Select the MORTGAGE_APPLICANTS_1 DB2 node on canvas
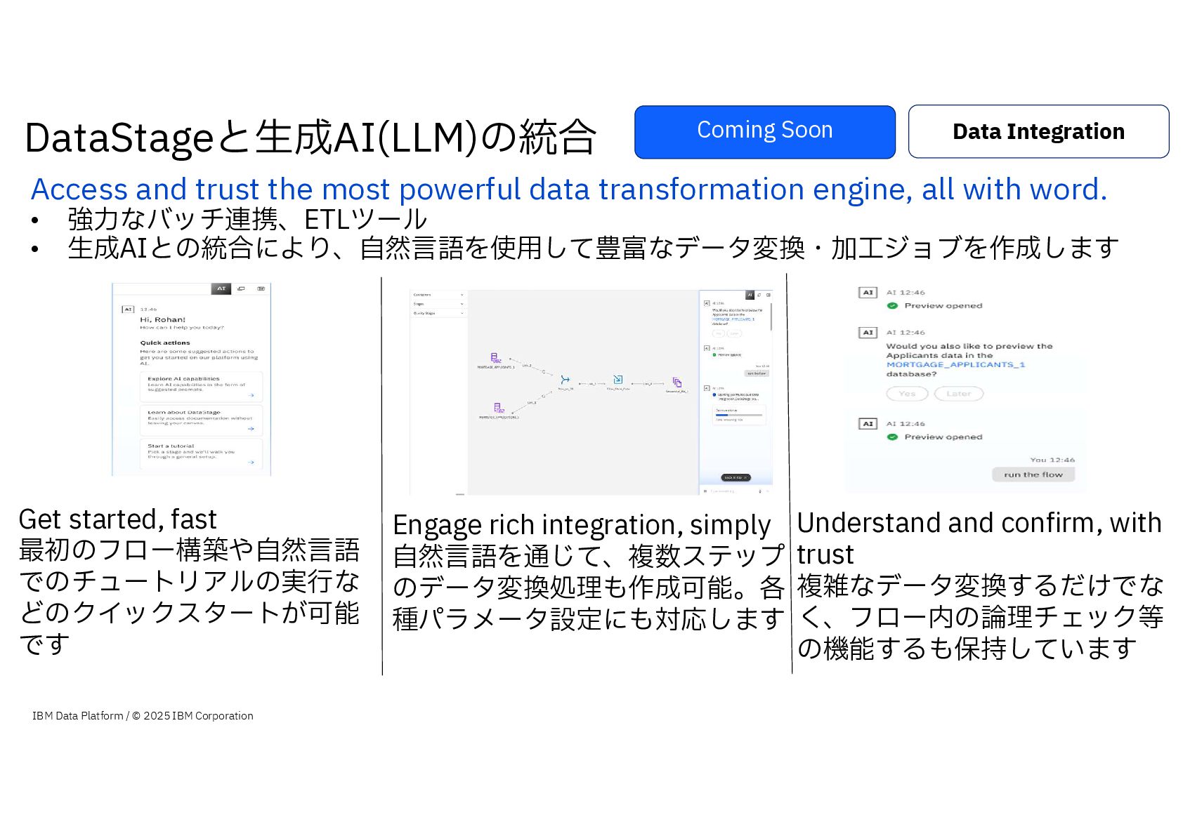 point(496,359)
